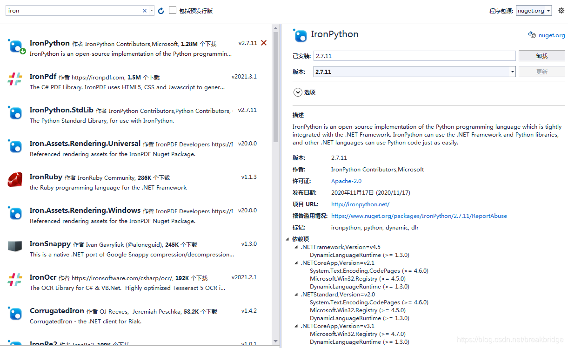Open the 版本 version dropdown
Screen dimensions: 568x348
click(x=512, y=72)
